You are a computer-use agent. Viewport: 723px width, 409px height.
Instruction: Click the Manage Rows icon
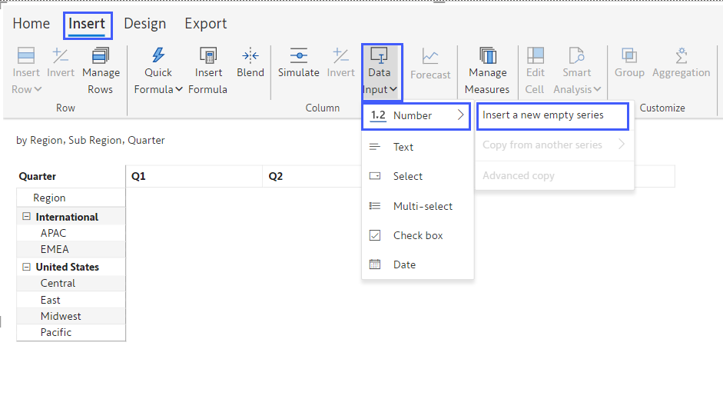101,56
